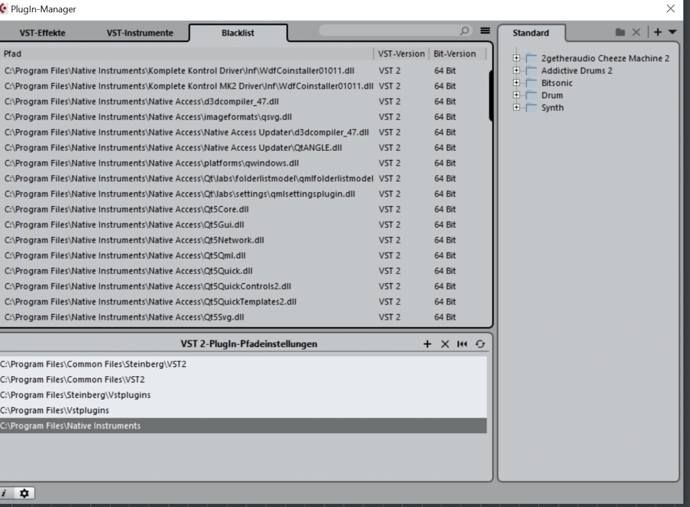Click the new folder icon in collections panel
Screen dimensions: 690x507
[x=621, y=32]
